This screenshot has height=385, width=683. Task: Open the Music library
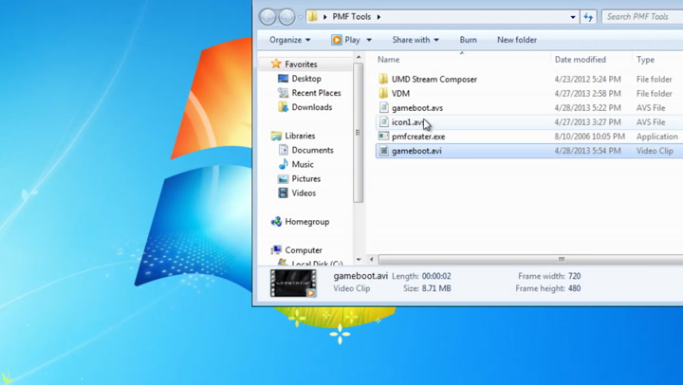click(x=302, y=164)
